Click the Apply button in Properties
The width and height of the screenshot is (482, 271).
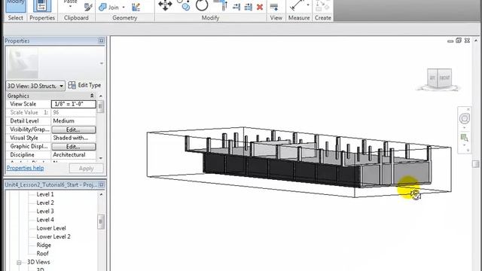[x=87, y=169]
